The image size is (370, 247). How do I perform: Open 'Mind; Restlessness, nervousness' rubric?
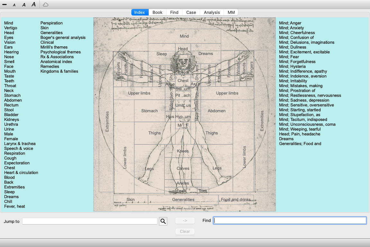click(310, 96)
